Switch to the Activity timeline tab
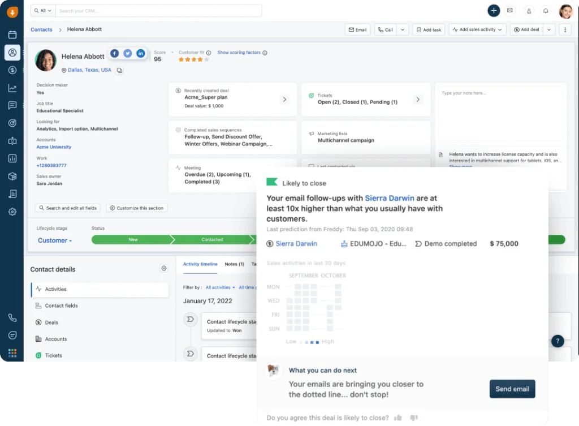579x426 pixels. pos(200,264)
